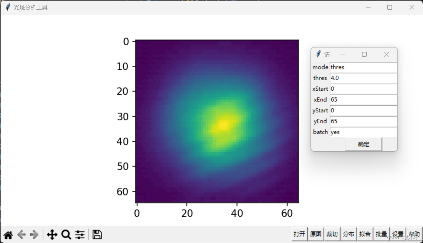The height and width of the screenshot is (243, 423).
Task: Click the yEnd input field
Action: click(x=363, y=121)
